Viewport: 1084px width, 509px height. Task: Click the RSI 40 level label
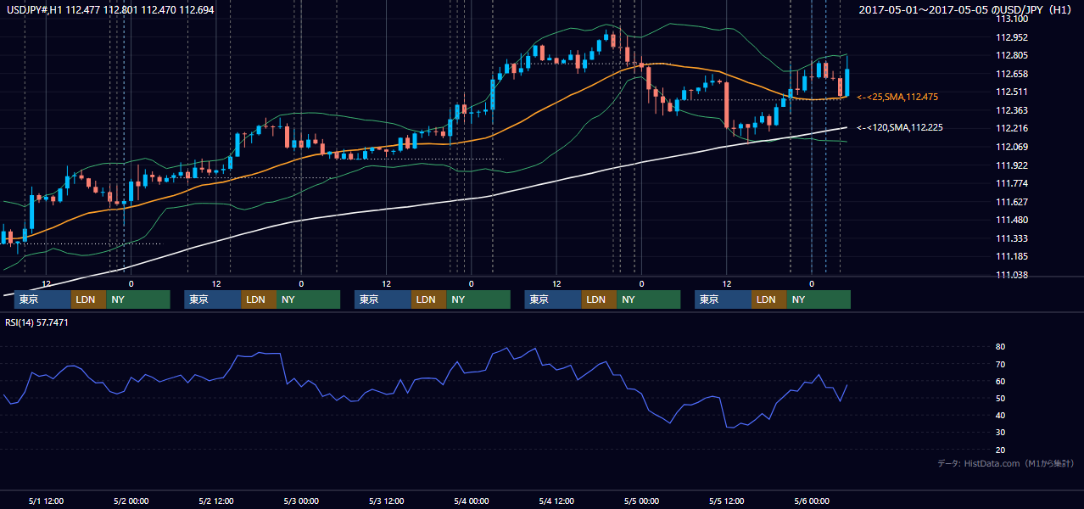pyautogui.click(x=1001, y=415)
